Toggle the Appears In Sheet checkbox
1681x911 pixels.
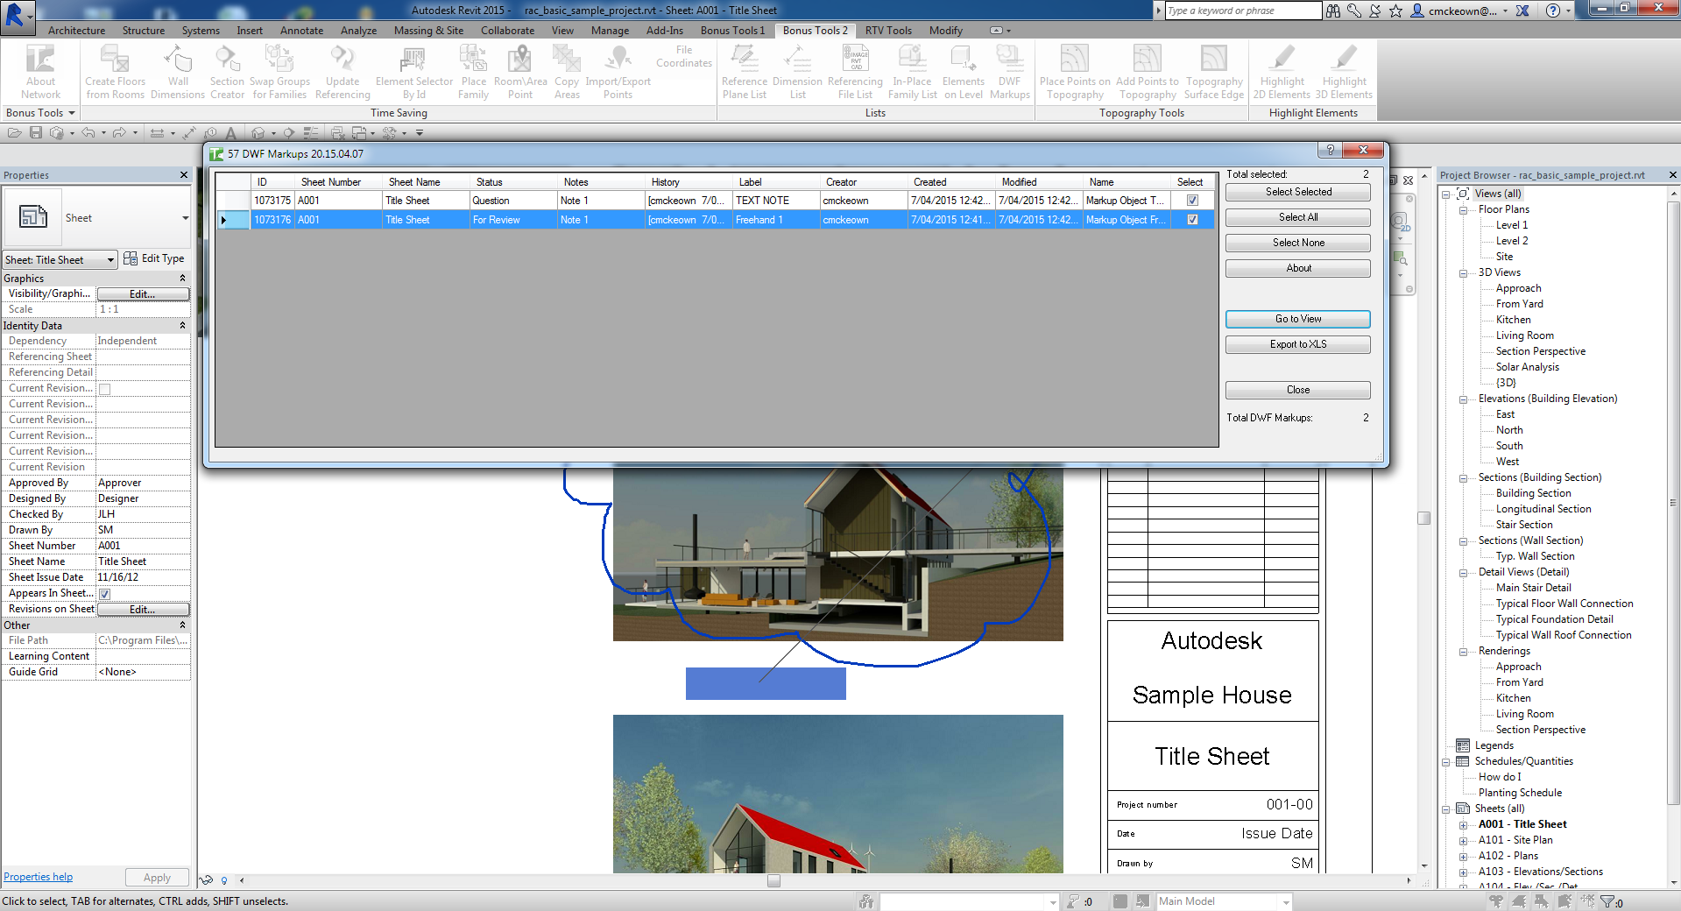[104, 593]
